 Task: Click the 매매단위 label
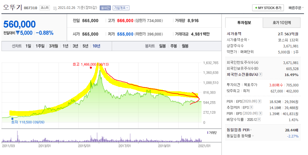247,52
